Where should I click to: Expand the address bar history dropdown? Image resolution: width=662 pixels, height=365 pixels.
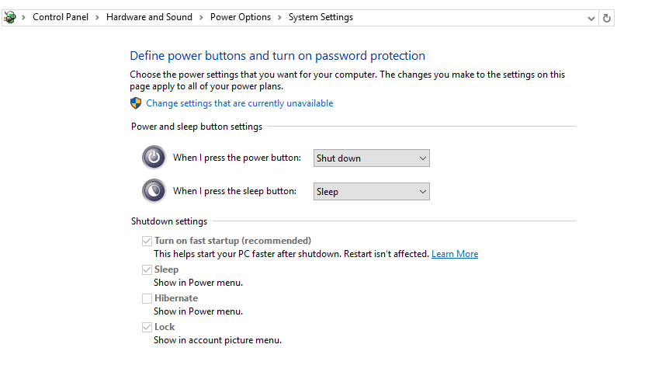click(x=591, y=18)
